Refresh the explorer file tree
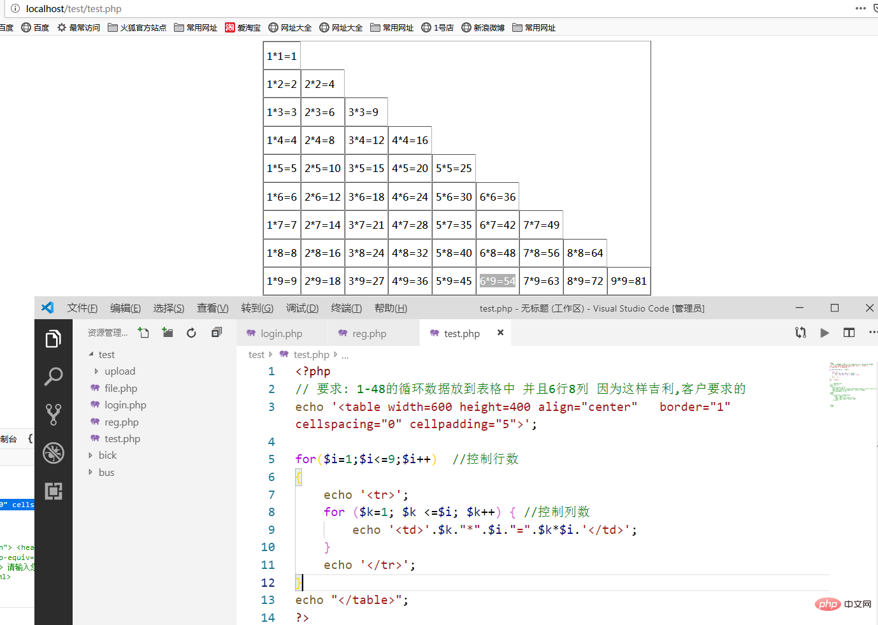Image resolution: width=878 pixels, height=625 pixels. (191, 333)
